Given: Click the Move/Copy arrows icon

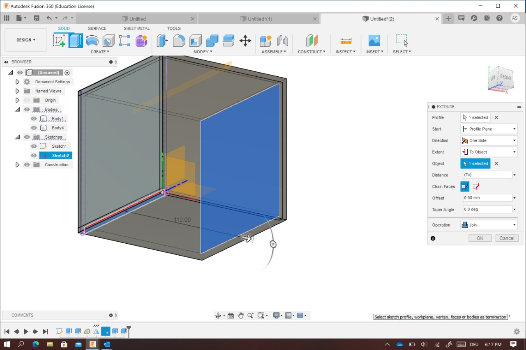Looking at the screenshot, I should click(x=245, y=41).
